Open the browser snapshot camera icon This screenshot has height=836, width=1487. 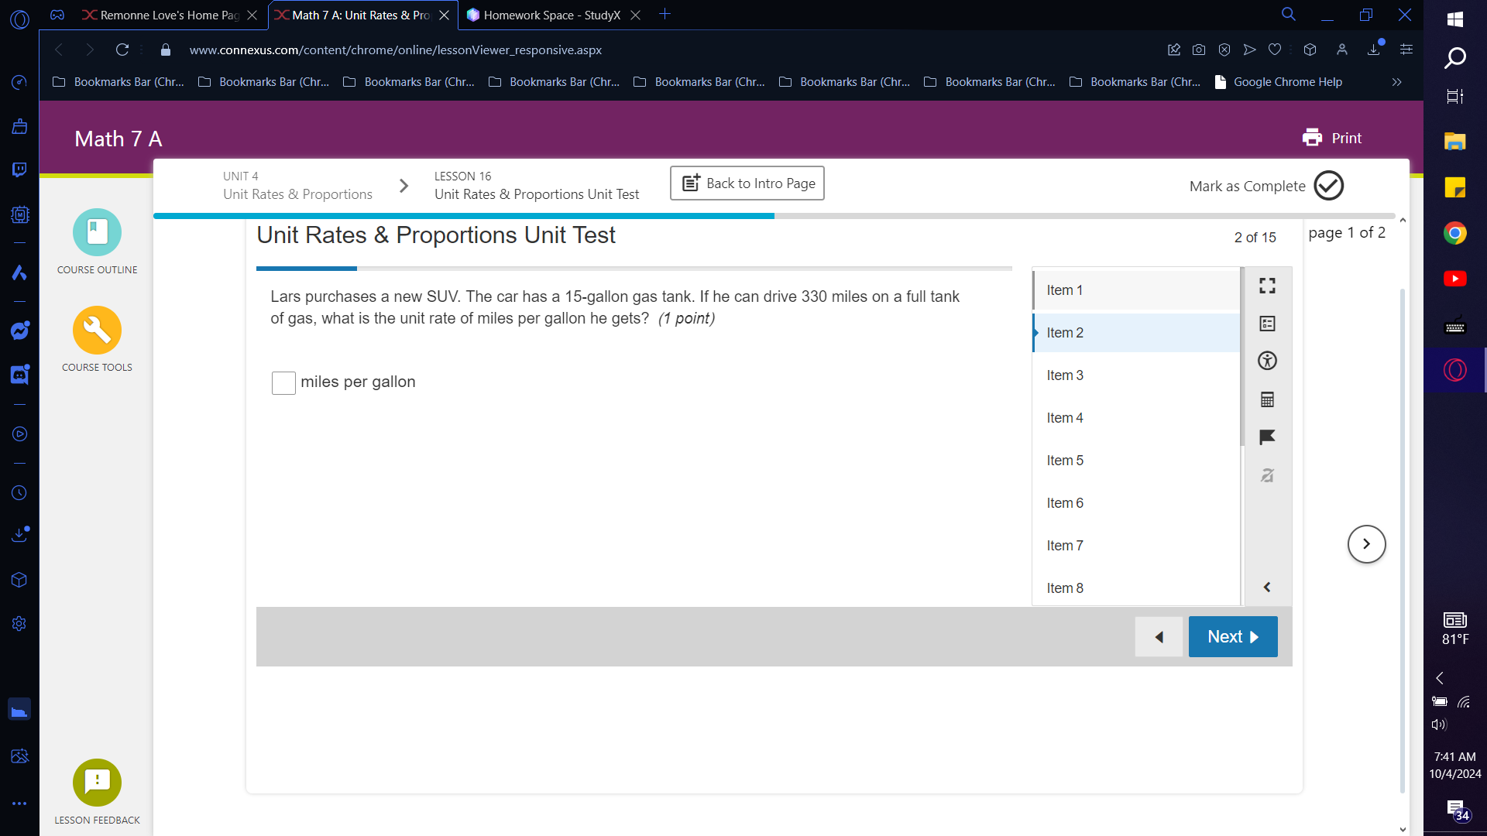pos(1199,50)
